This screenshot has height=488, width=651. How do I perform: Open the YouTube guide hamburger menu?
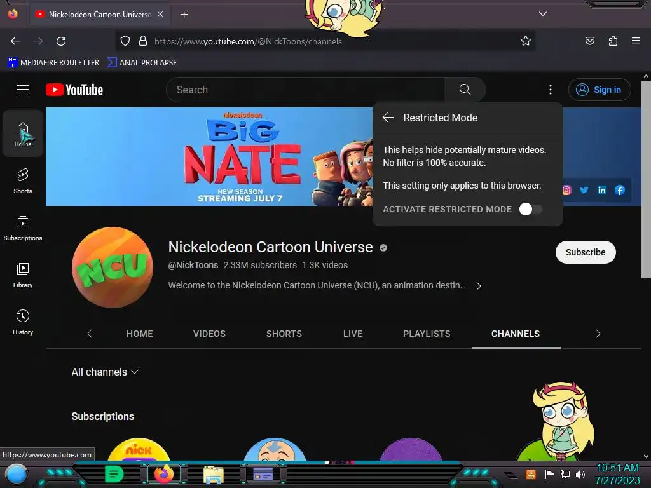(x=23, y=89)
